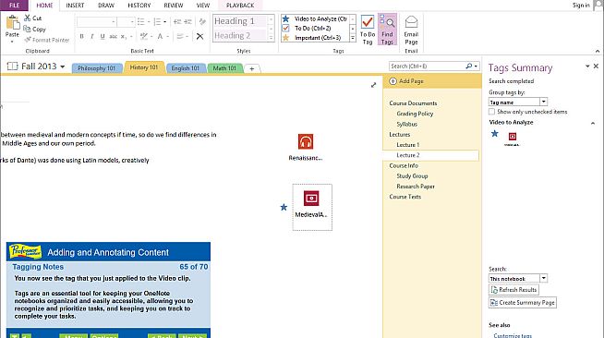Screen dimensions: 604x338
Task: Apply strikethrough formatting
Action: 113,36
